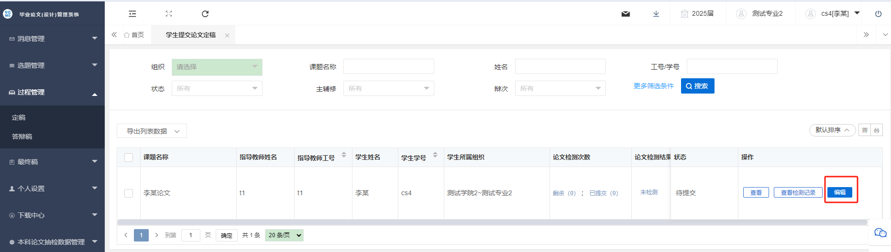Check the 李某论文 row checkbox
The height and width of the screenshot is (252, 891).
(x=129, y=193)
